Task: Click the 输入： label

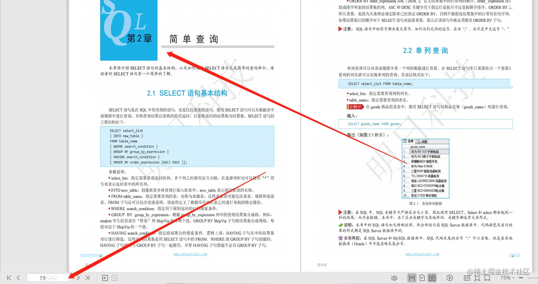Action: point(352,116)
